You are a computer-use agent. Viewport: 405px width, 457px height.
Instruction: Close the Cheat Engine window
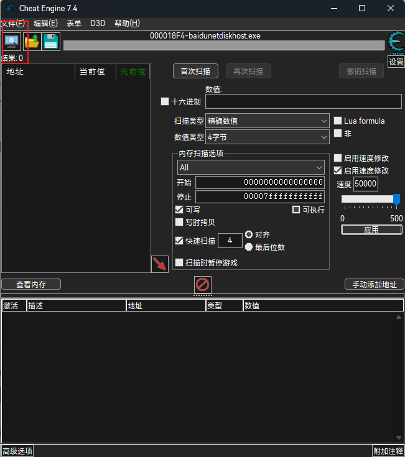[391, 8]
